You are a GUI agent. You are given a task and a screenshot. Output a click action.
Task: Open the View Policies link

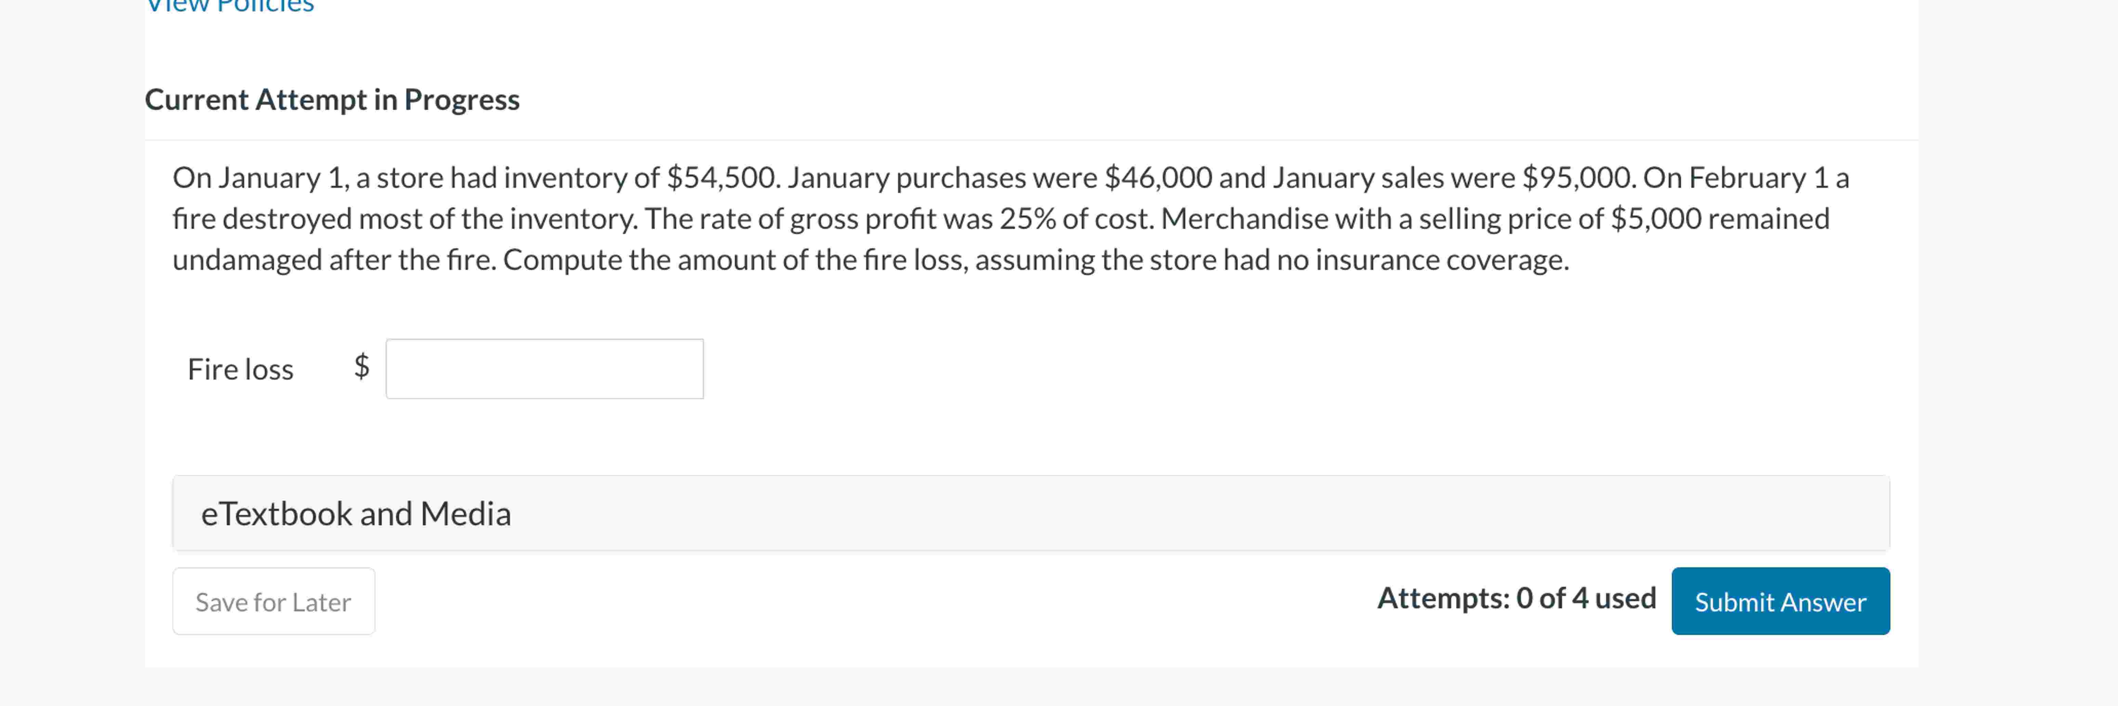tap(230, 6)
